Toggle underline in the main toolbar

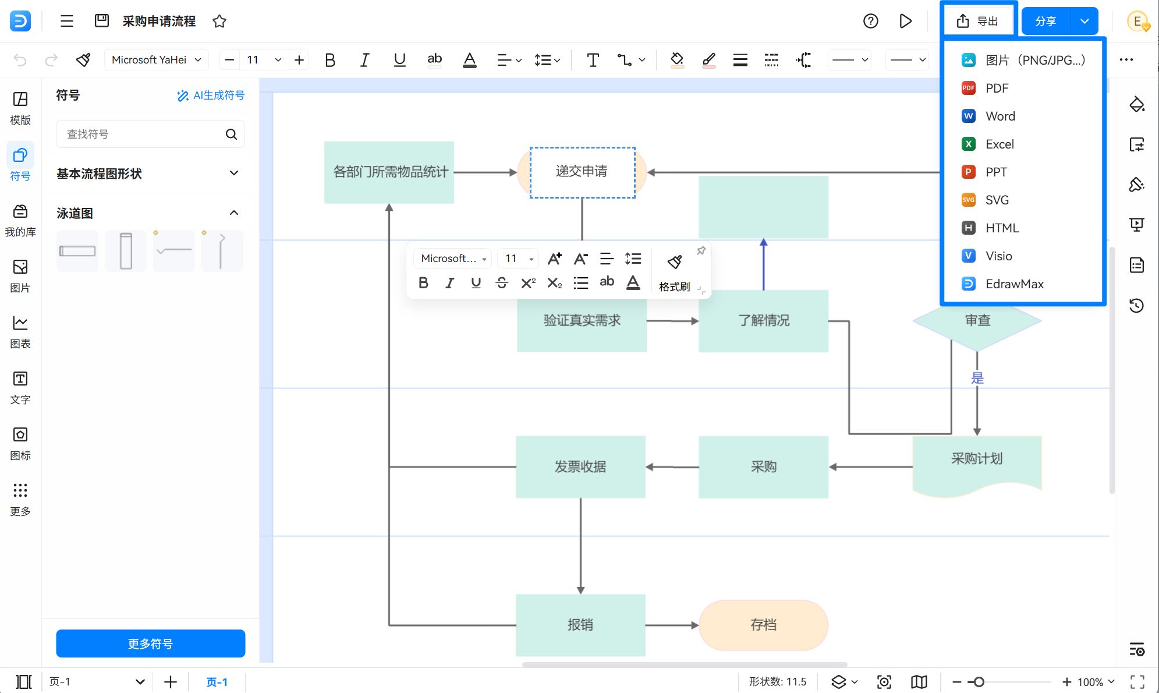[399, 60]
